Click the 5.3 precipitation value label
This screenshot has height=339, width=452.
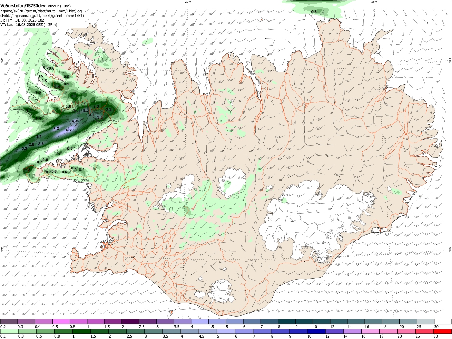tap(56, 129)
